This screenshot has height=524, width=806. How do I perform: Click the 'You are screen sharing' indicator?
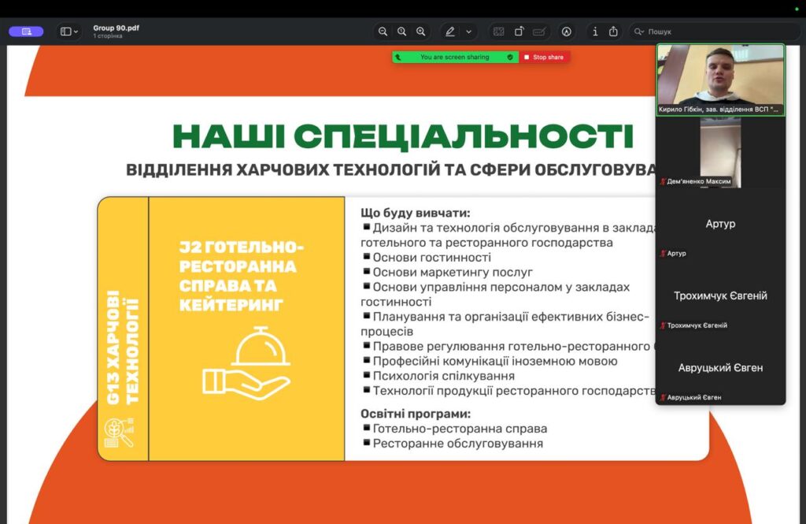(x=455, y=58)
